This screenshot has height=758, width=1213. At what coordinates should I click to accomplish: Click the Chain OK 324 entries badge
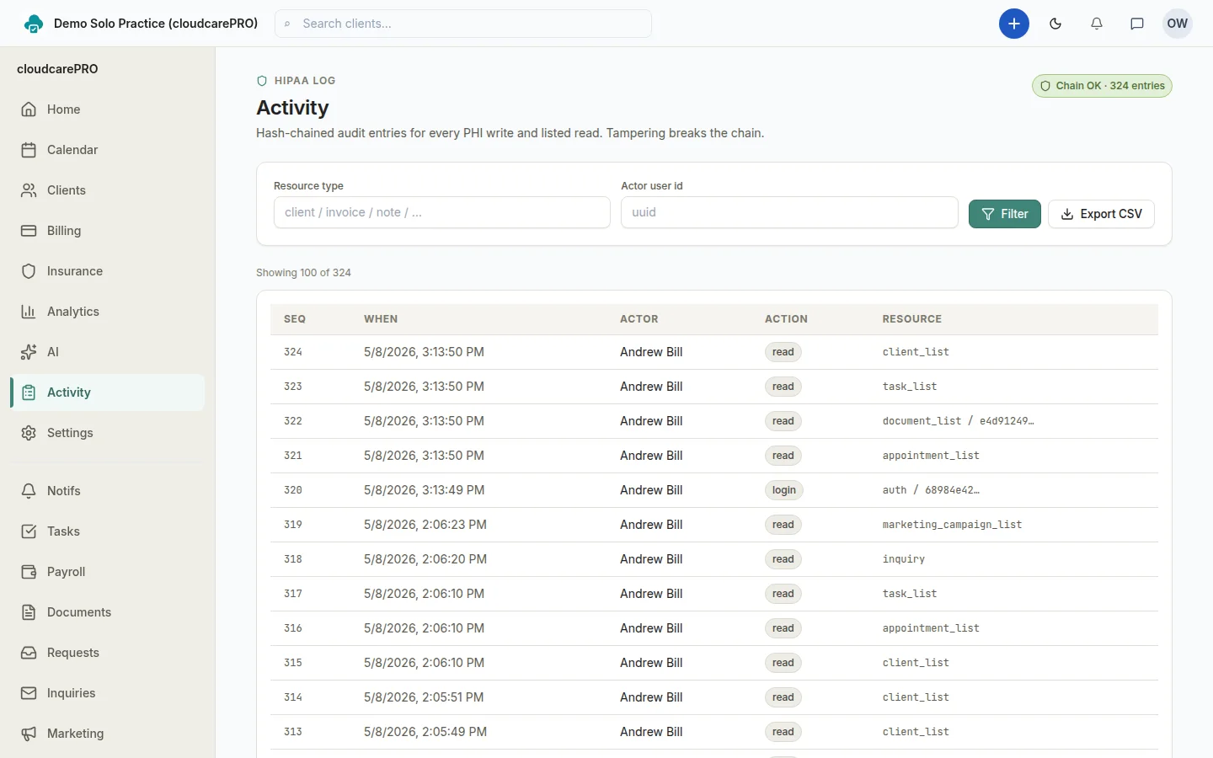1102,86
